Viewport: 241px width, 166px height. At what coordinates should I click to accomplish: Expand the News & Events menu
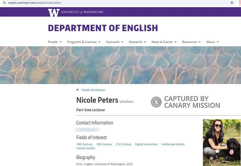pyautogui.click(x=164, y=42)
